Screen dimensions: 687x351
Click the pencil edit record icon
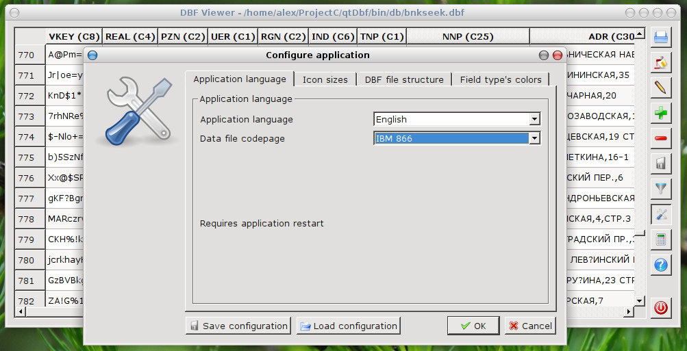(x=660, y=88)
